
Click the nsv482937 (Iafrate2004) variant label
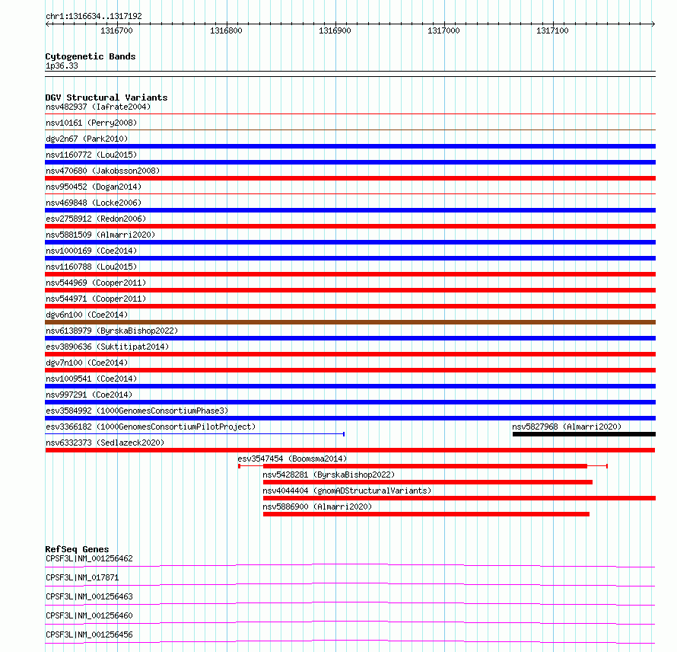[x=98, y=107]
